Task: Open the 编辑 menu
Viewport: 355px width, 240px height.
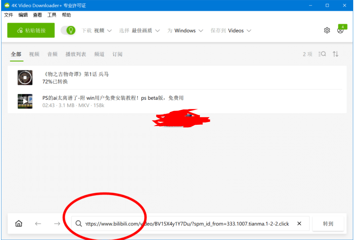Action: [x=23, y=15]
